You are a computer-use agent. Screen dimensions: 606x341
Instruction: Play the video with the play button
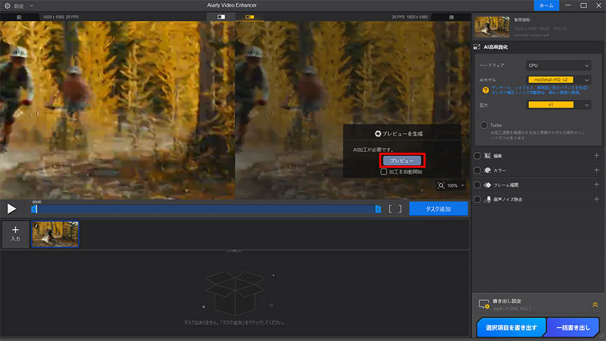tap(12, 209)
